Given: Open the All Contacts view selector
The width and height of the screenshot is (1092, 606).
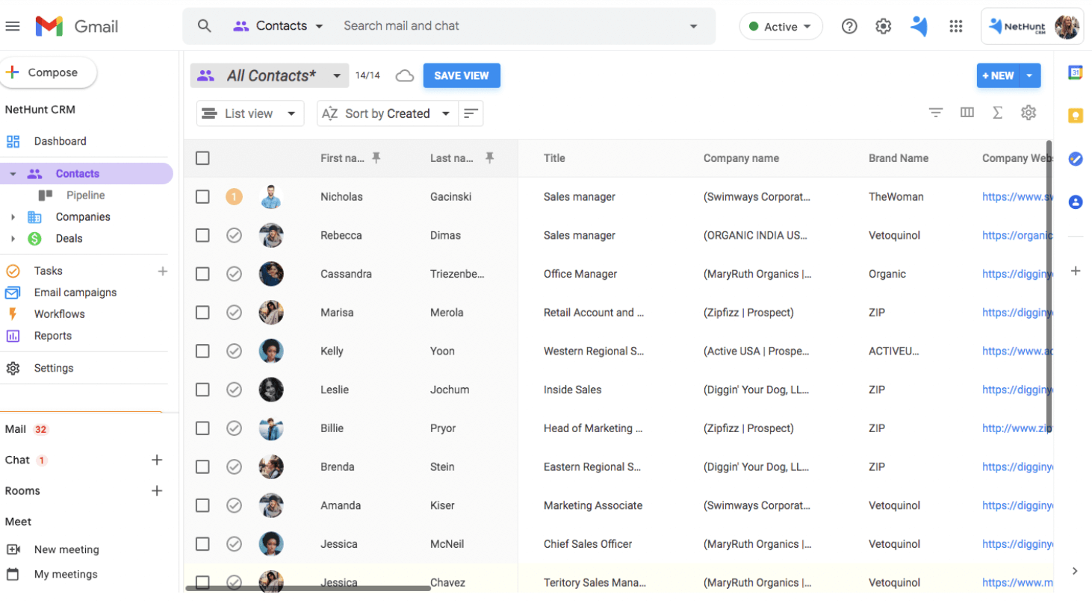Looking at the screenshot, I should [x=270, y=75].
